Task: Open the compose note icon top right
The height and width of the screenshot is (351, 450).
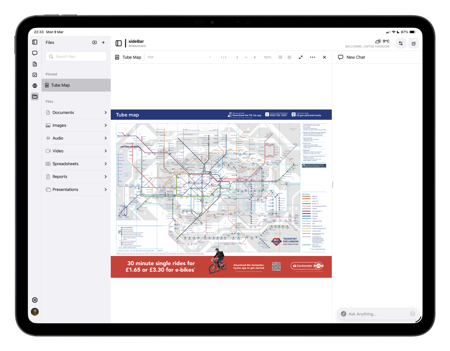Action: (x=413, y=43)
